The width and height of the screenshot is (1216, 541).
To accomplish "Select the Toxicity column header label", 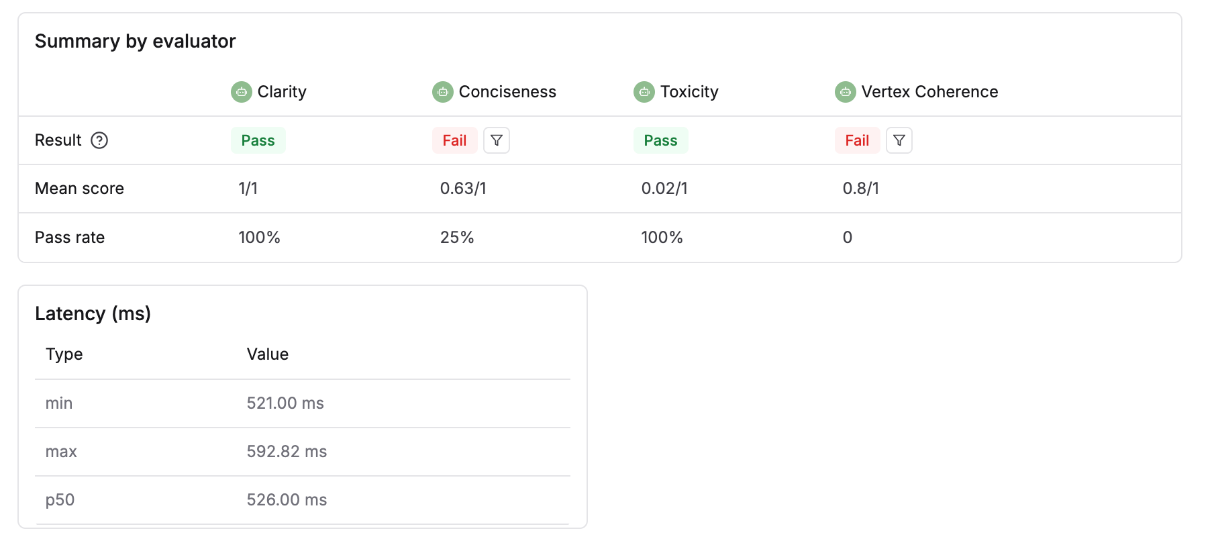I will pyautogui.click(x=689, y=92).
